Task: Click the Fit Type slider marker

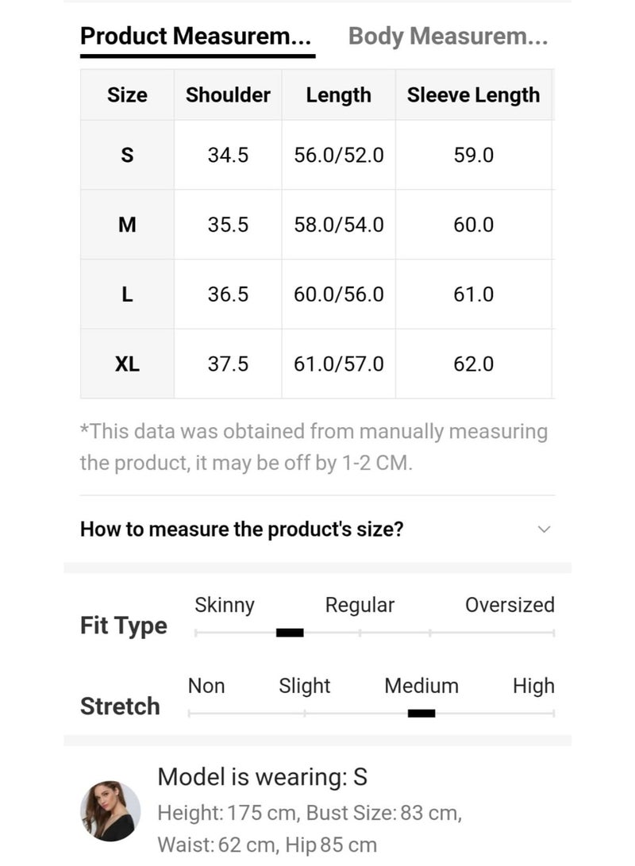Action: [x=290, y=633]
